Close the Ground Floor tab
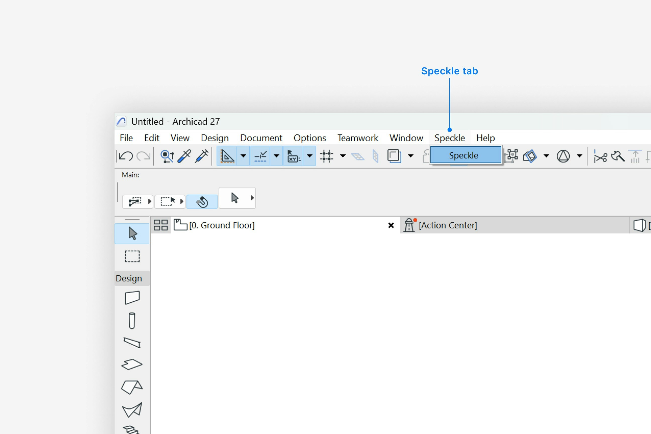The height and width of the screenshot is (434, 651). tap(391, 225)
